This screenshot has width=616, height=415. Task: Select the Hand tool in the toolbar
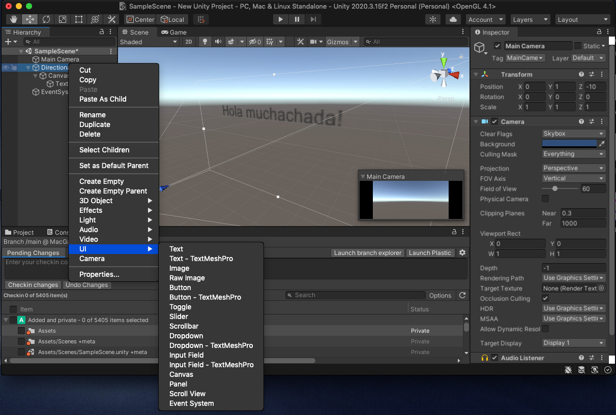14,19
